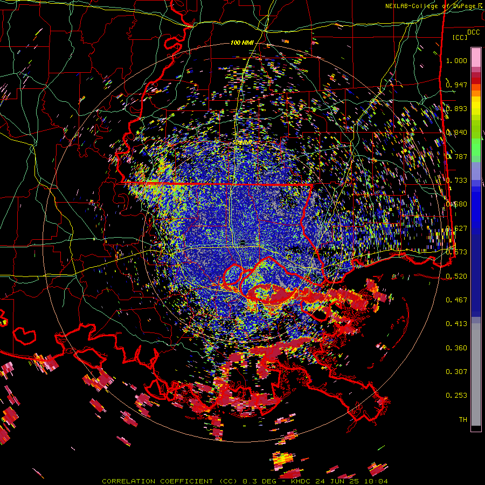Screen dimensions: 485x485
Task: Click the 10:04 timestamp
Action: coord(376,481)
